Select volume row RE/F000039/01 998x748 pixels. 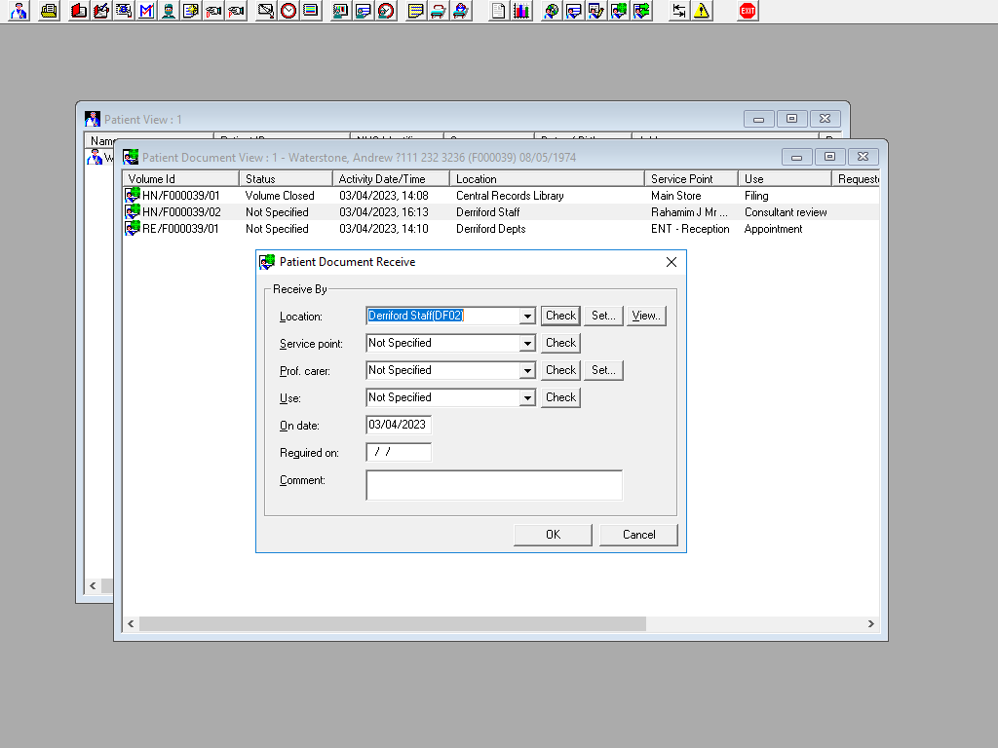click(501, 229)
